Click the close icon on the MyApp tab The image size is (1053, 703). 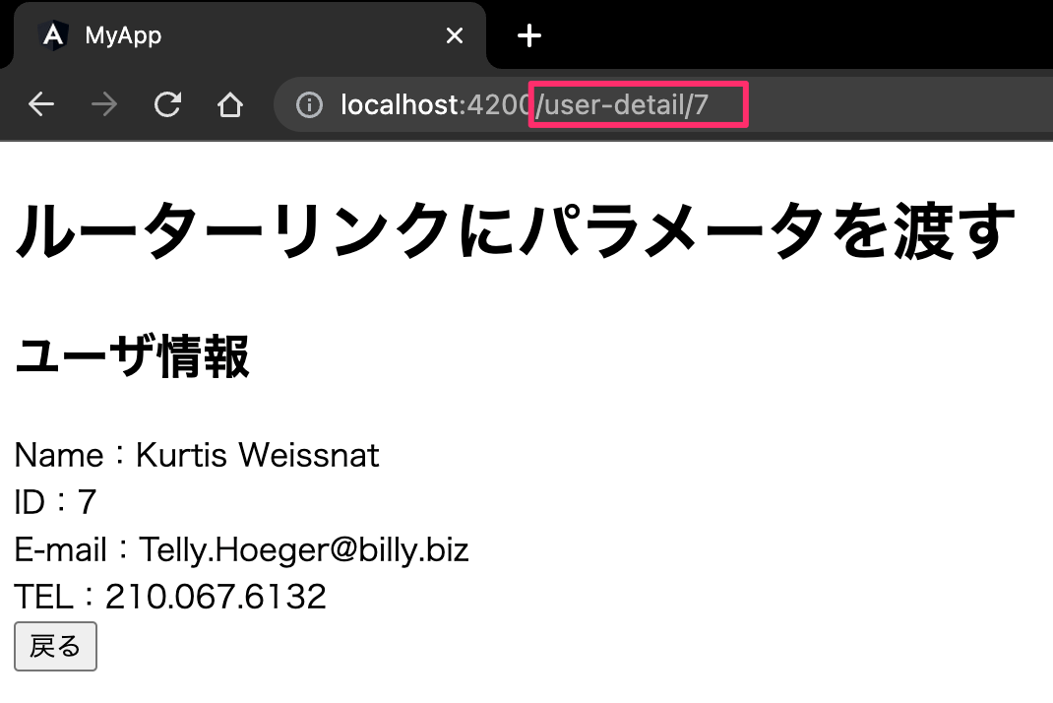click(x=454, y=35)
